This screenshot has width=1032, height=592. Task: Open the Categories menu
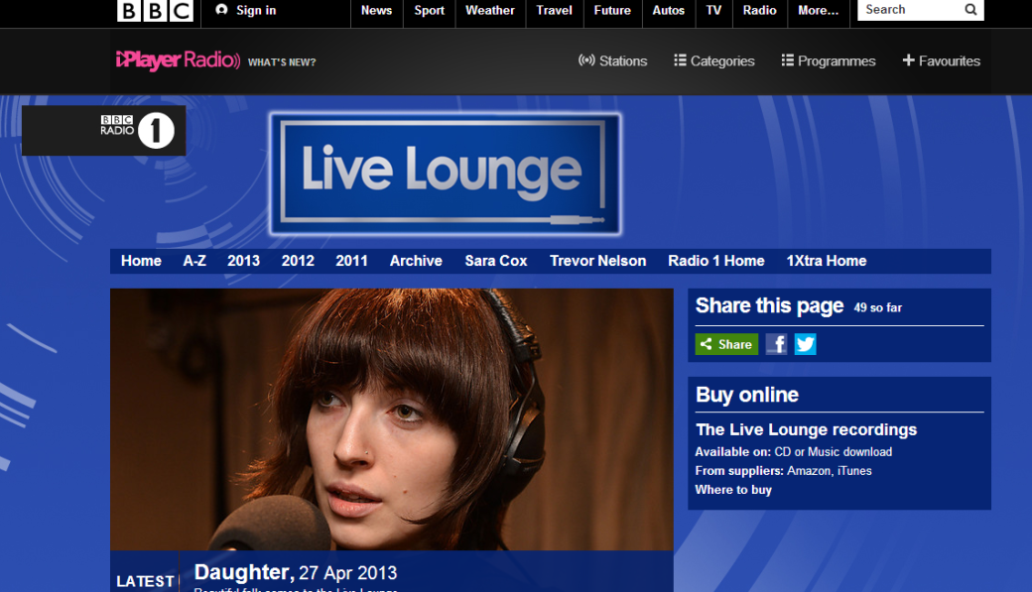[x=714, y=61]
